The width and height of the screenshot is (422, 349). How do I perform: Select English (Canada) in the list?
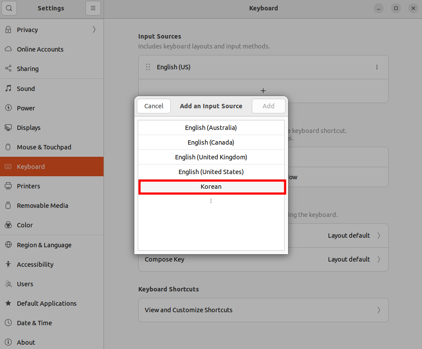click(211, 142)
